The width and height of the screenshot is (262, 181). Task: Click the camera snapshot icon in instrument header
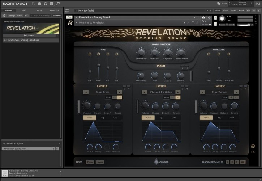[x=203, y=17]
